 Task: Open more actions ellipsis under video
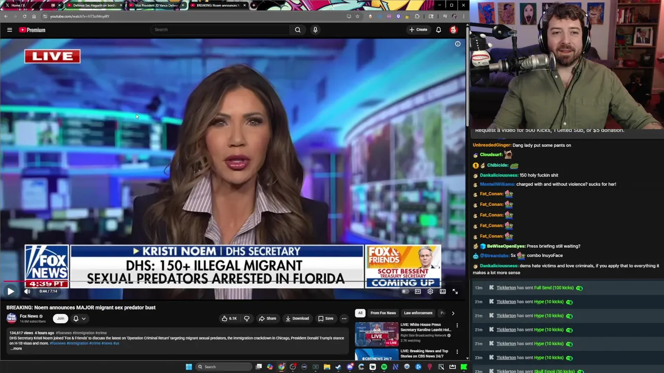coord(344,319)
